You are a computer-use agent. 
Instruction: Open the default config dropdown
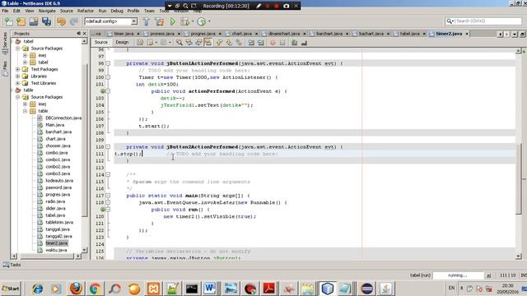[134, 21]
